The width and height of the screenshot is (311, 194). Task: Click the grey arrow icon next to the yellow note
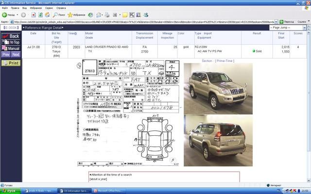pyautogui.click(x=132, y=15)
